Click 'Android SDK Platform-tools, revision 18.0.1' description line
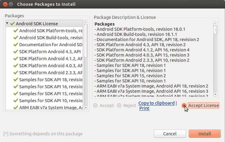225x142 pixels. coord(140,29)
